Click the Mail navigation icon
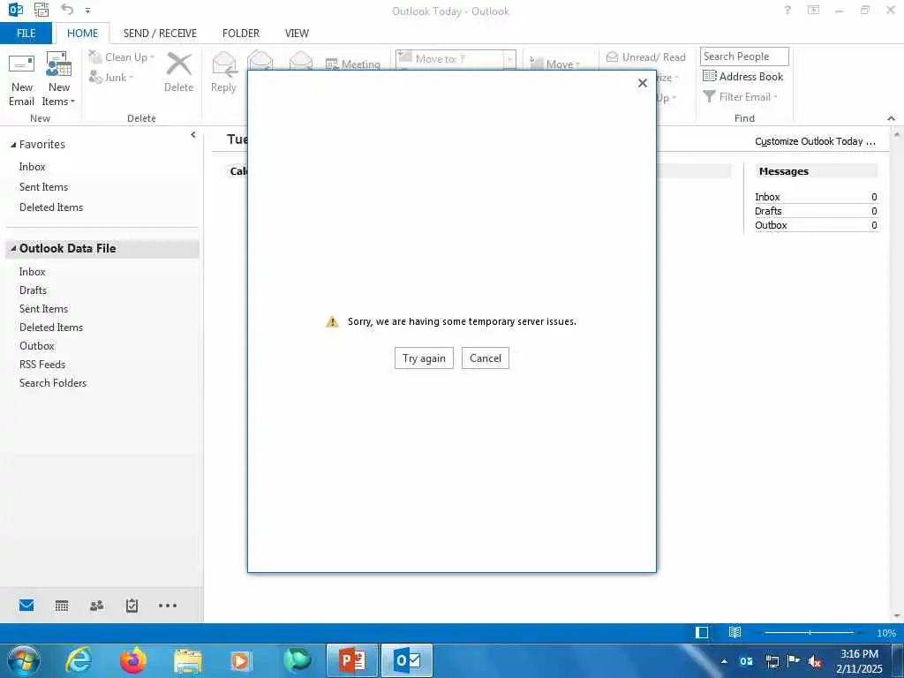The height and width of the screenshot is (678, 904). click(x=26, y=606)
